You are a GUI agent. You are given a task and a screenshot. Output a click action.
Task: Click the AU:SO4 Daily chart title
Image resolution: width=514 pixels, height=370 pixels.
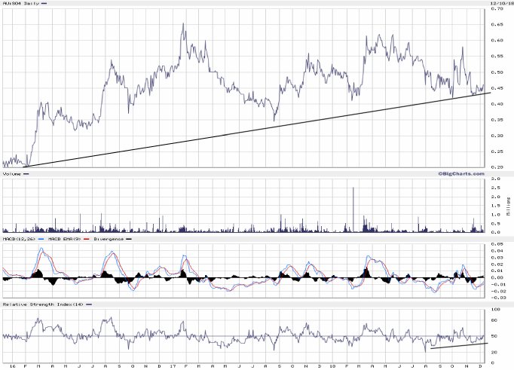(20, 4)
